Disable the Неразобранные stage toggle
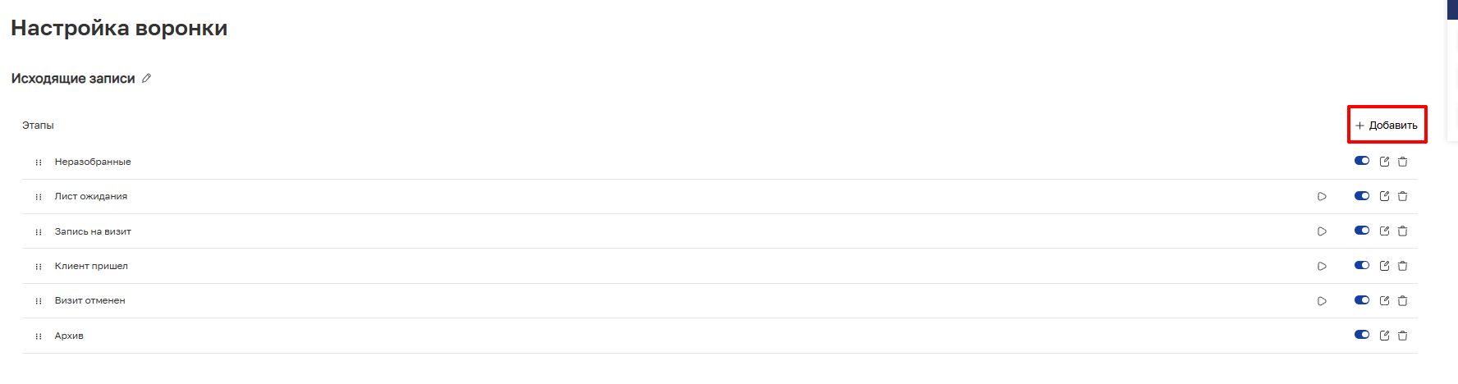This screenshot has width=1458, height=384. pos(1362,161)
